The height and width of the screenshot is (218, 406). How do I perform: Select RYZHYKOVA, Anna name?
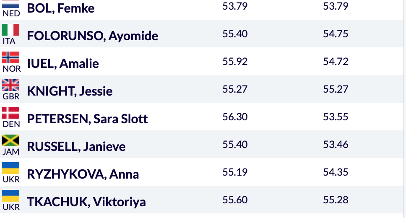83,174
